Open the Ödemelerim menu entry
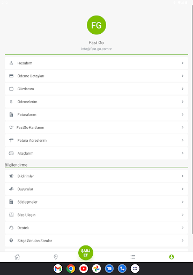 (96, 102)
